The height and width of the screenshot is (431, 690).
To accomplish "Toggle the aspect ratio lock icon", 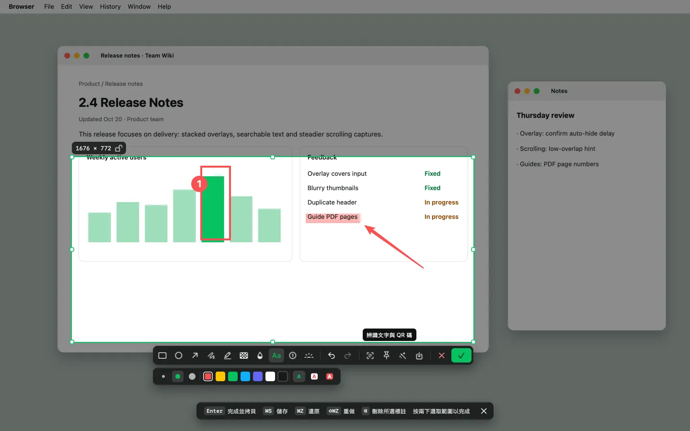I will [x=119, y=148].
